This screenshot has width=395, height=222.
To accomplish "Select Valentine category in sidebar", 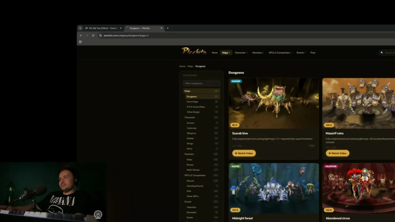I will click(x=202, y=207).
